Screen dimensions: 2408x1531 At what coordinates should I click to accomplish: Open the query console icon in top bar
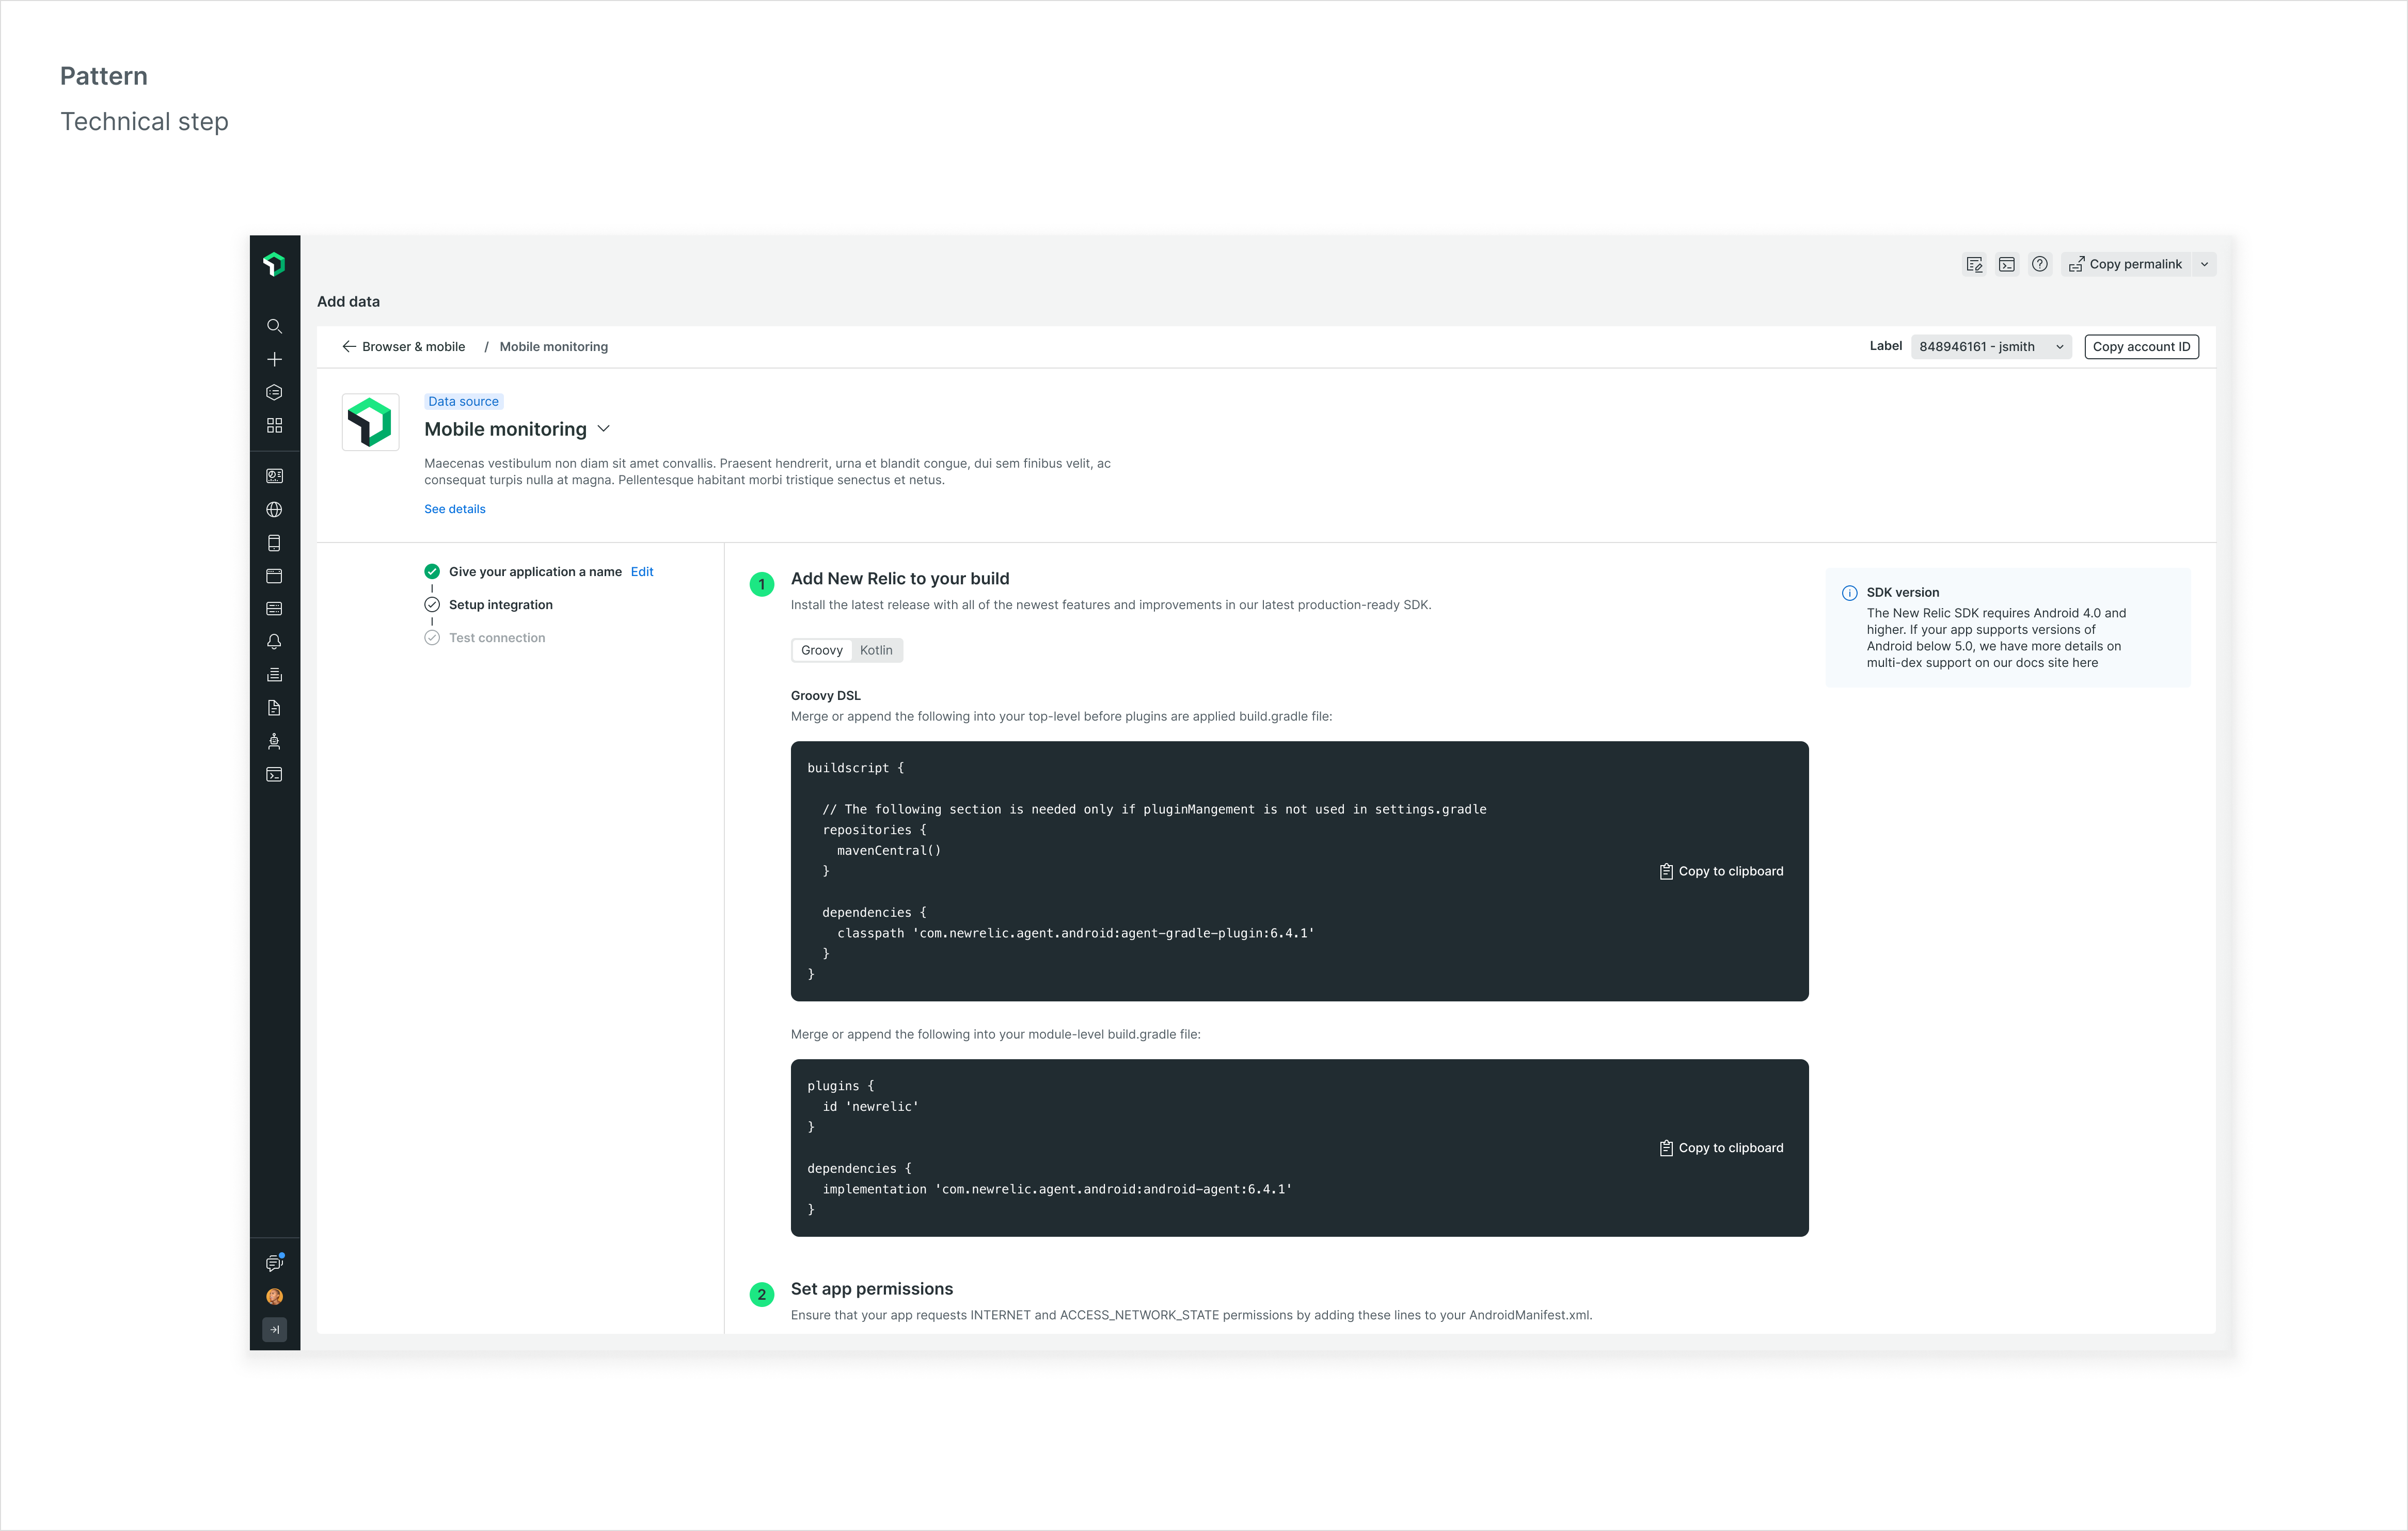2006,264
